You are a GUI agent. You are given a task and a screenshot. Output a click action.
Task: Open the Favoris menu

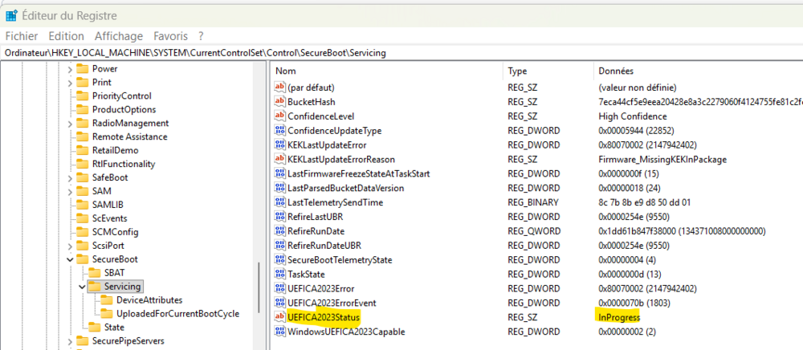click(x=170, y=36)
